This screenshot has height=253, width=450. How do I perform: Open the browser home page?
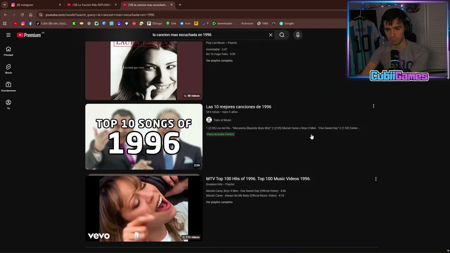[x=31, y=15]
